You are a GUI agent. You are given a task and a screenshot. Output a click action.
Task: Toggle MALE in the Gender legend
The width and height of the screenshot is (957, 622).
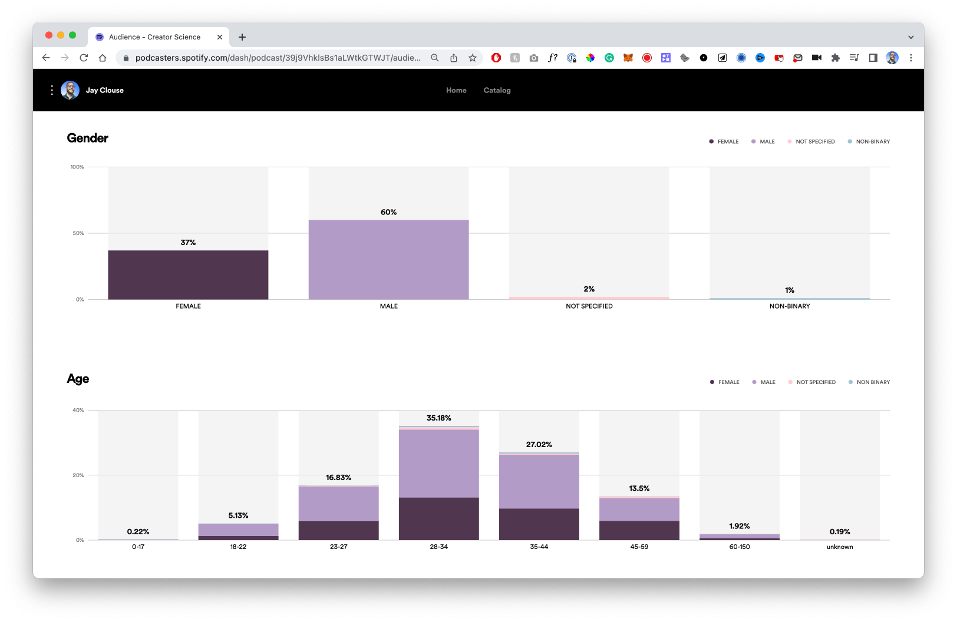click(763, 142)
